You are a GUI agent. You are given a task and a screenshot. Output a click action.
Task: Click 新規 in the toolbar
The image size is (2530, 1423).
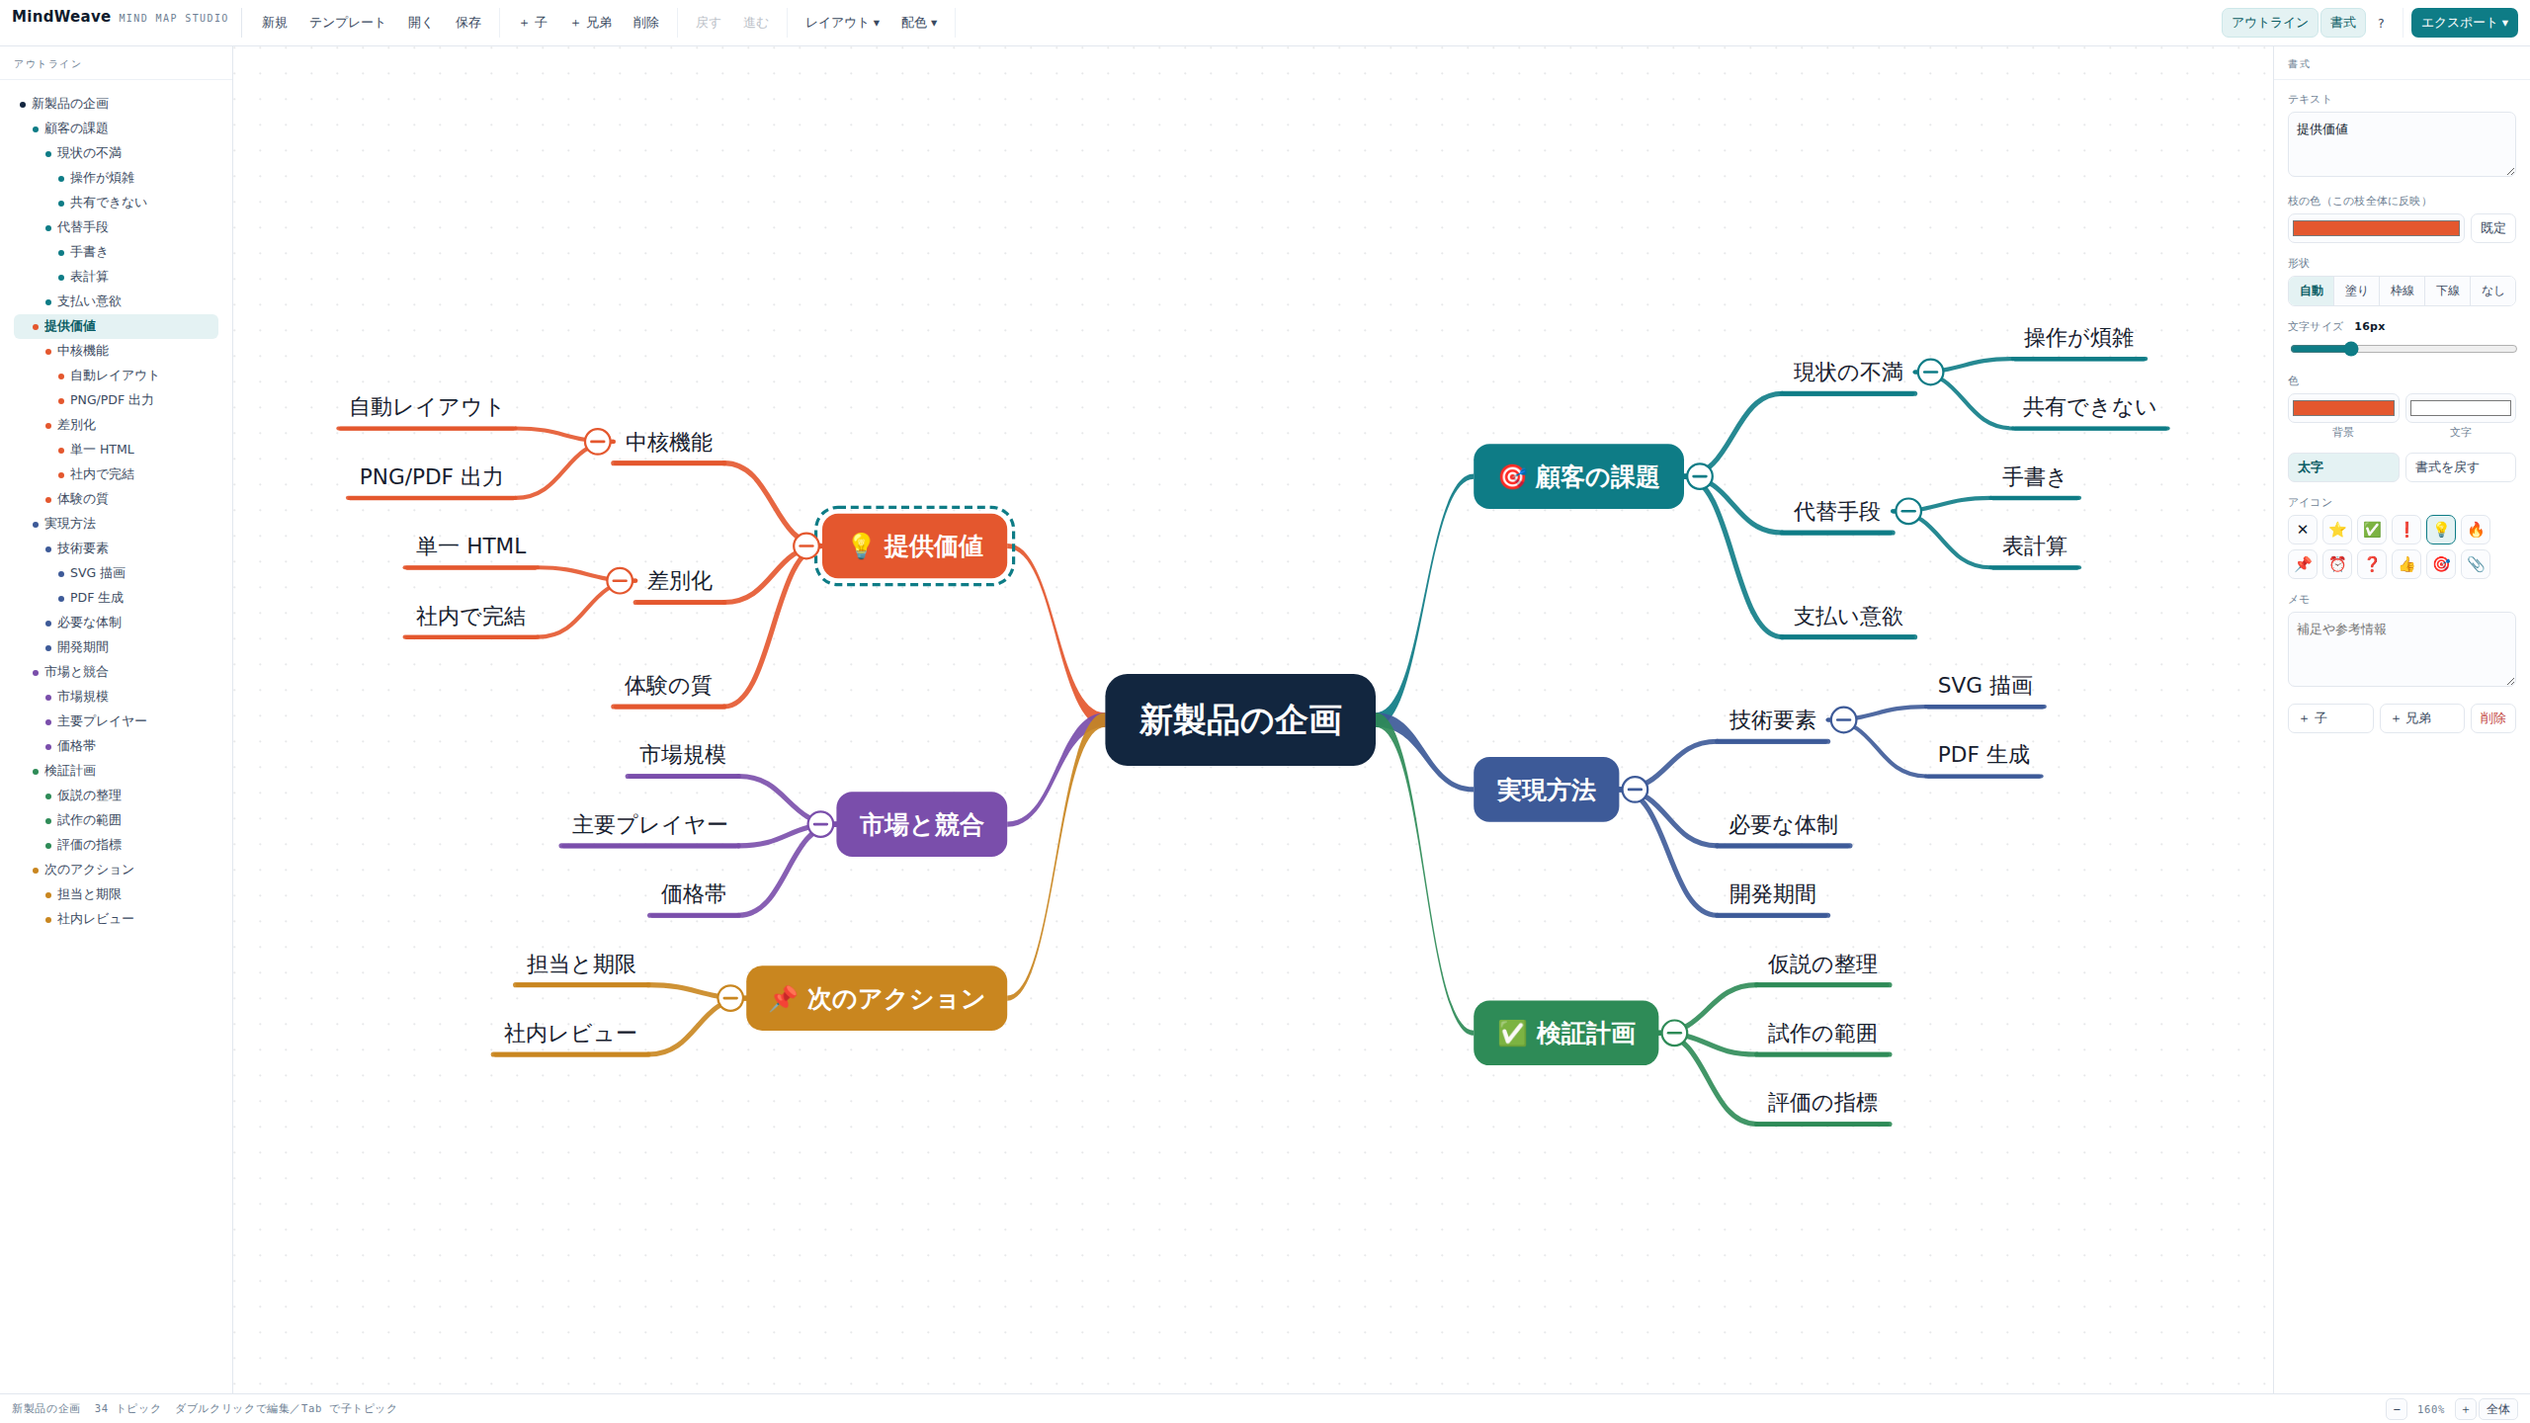[275, 23]
